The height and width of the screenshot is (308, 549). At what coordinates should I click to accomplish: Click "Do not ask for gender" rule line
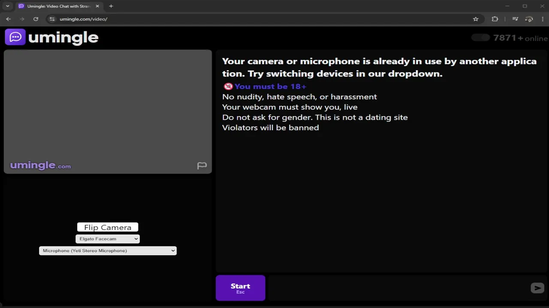pyautogui.click(x=315, y=117)
